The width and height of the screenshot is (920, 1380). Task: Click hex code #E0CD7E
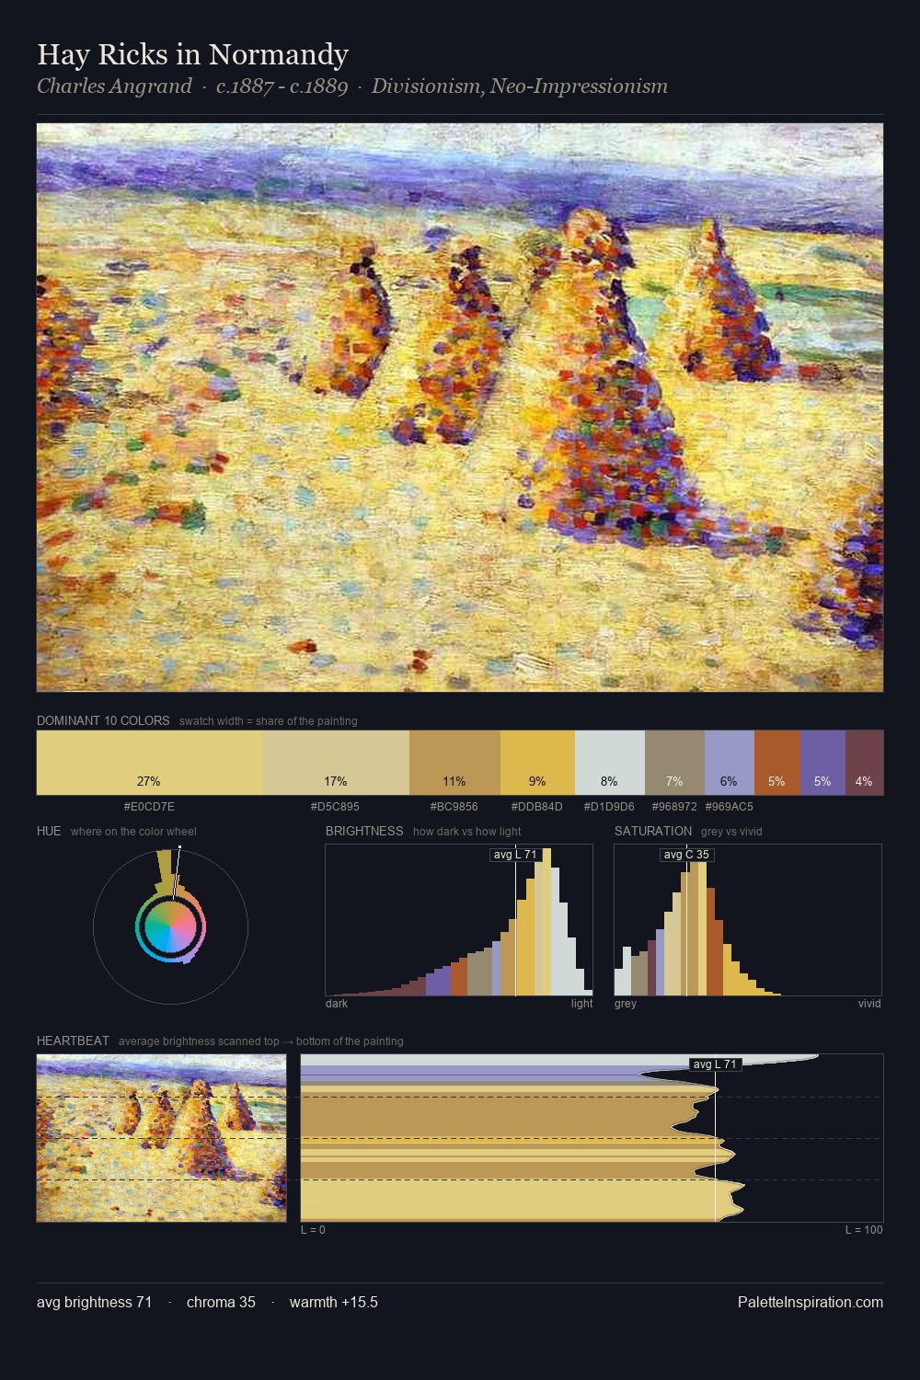149,807
